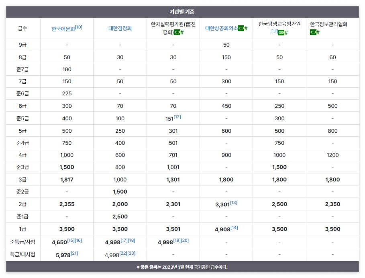365x278 pixels.
Task: Select the 준1급 row label
Action: click(22, 217)
